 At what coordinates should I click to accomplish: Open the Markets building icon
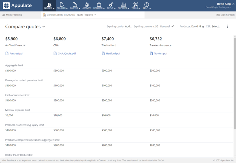(99, 5)
